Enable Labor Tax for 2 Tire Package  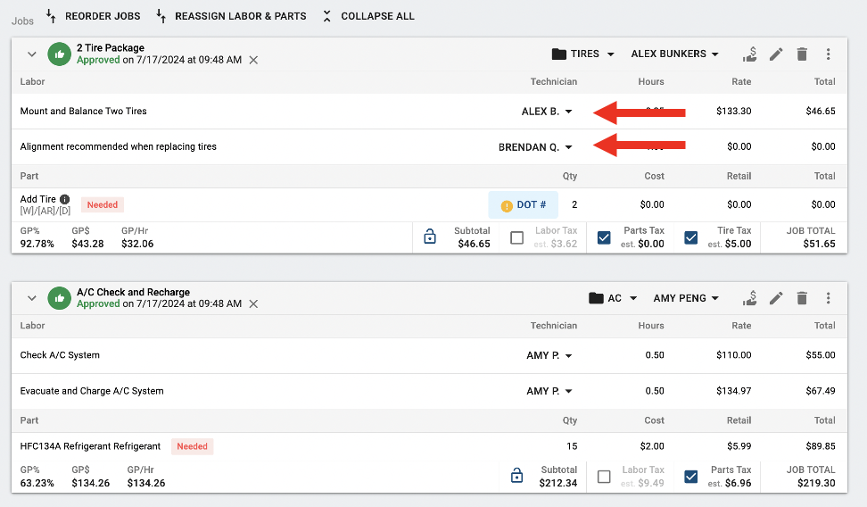click(x=517, y=238)
